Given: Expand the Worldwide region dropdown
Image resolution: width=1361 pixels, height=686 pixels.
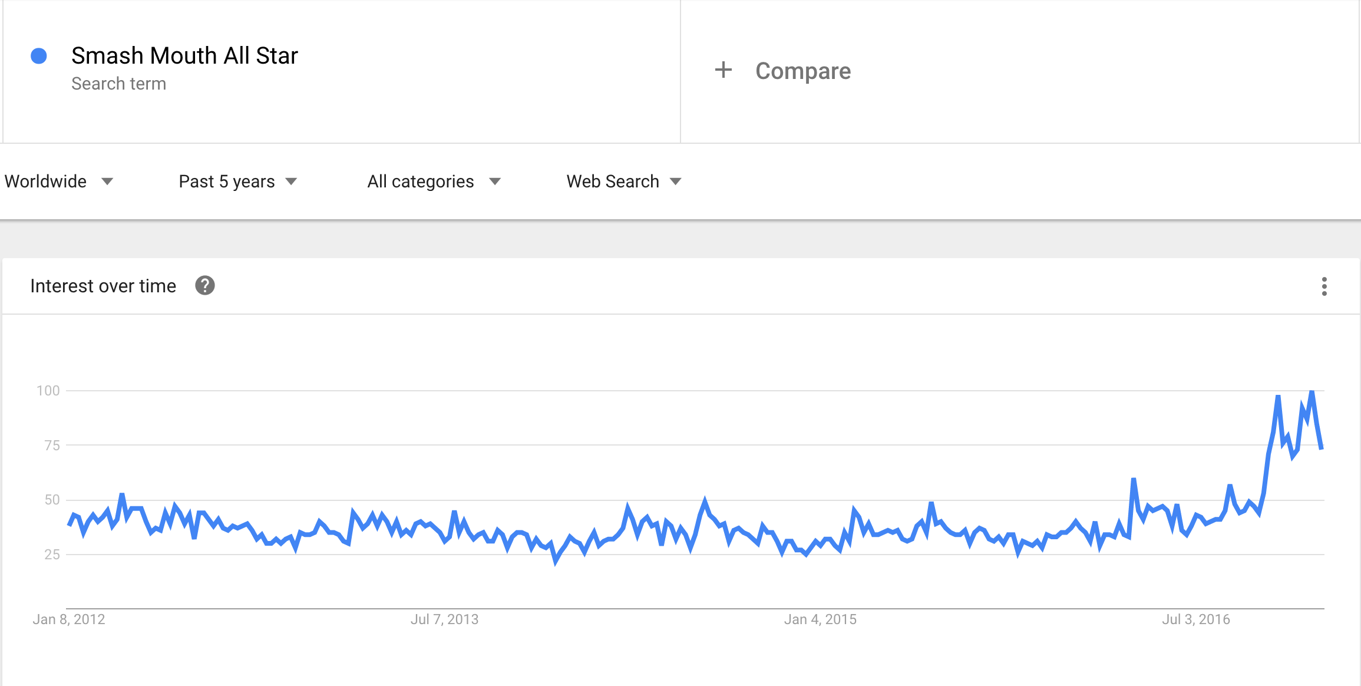Looking at the screenshot, I should [58, 182].
